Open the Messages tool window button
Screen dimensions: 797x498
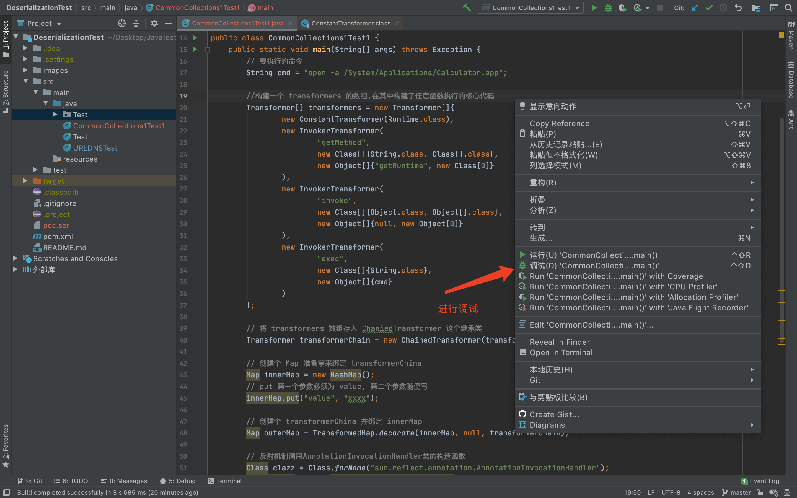(x=123, y=481)
